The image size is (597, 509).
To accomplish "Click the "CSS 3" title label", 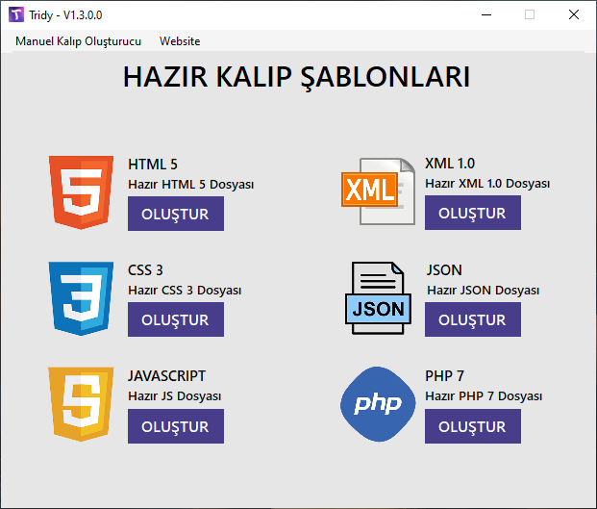I will tap(145, 270).
